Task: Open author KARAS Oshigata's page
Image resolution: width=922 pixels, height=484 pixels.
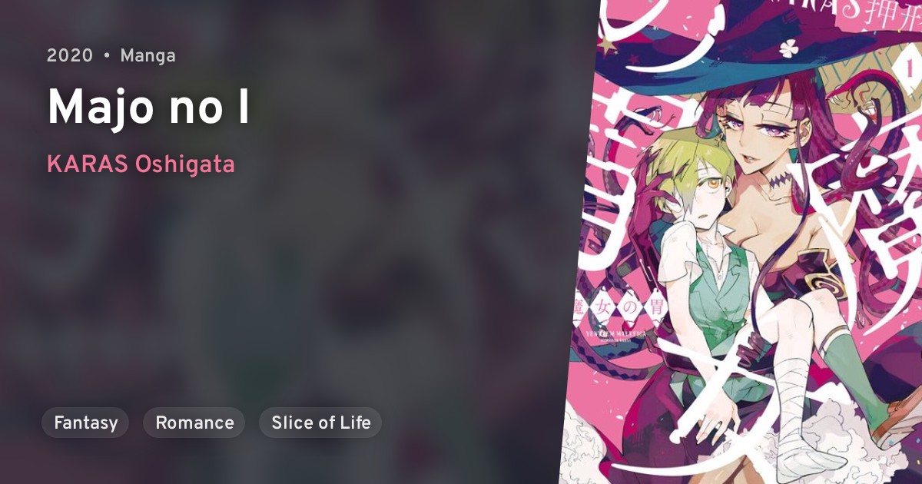Action: tap(141, 165)
